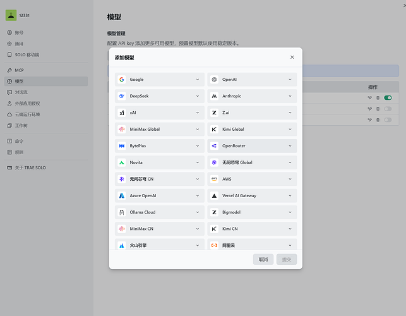The image size is (406, 316).
Task: Delete the third model row trash icon
Action: click(378, 120)
